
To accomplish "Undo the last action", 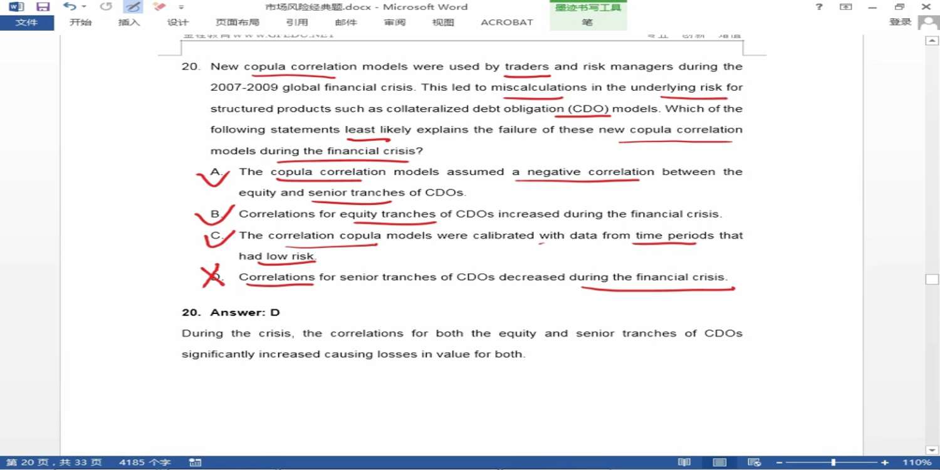I will pos(70,7).
